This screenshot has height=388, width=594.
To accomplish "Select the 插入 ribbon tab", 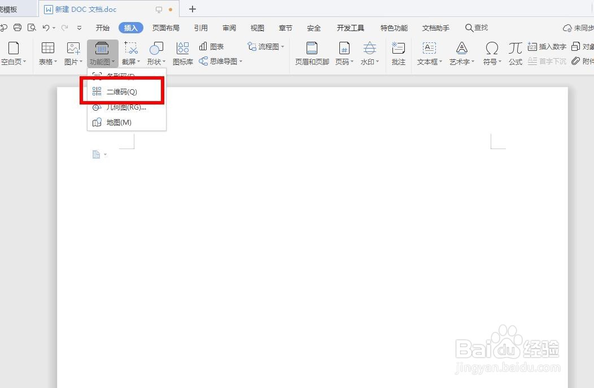I will click(130, 28).
